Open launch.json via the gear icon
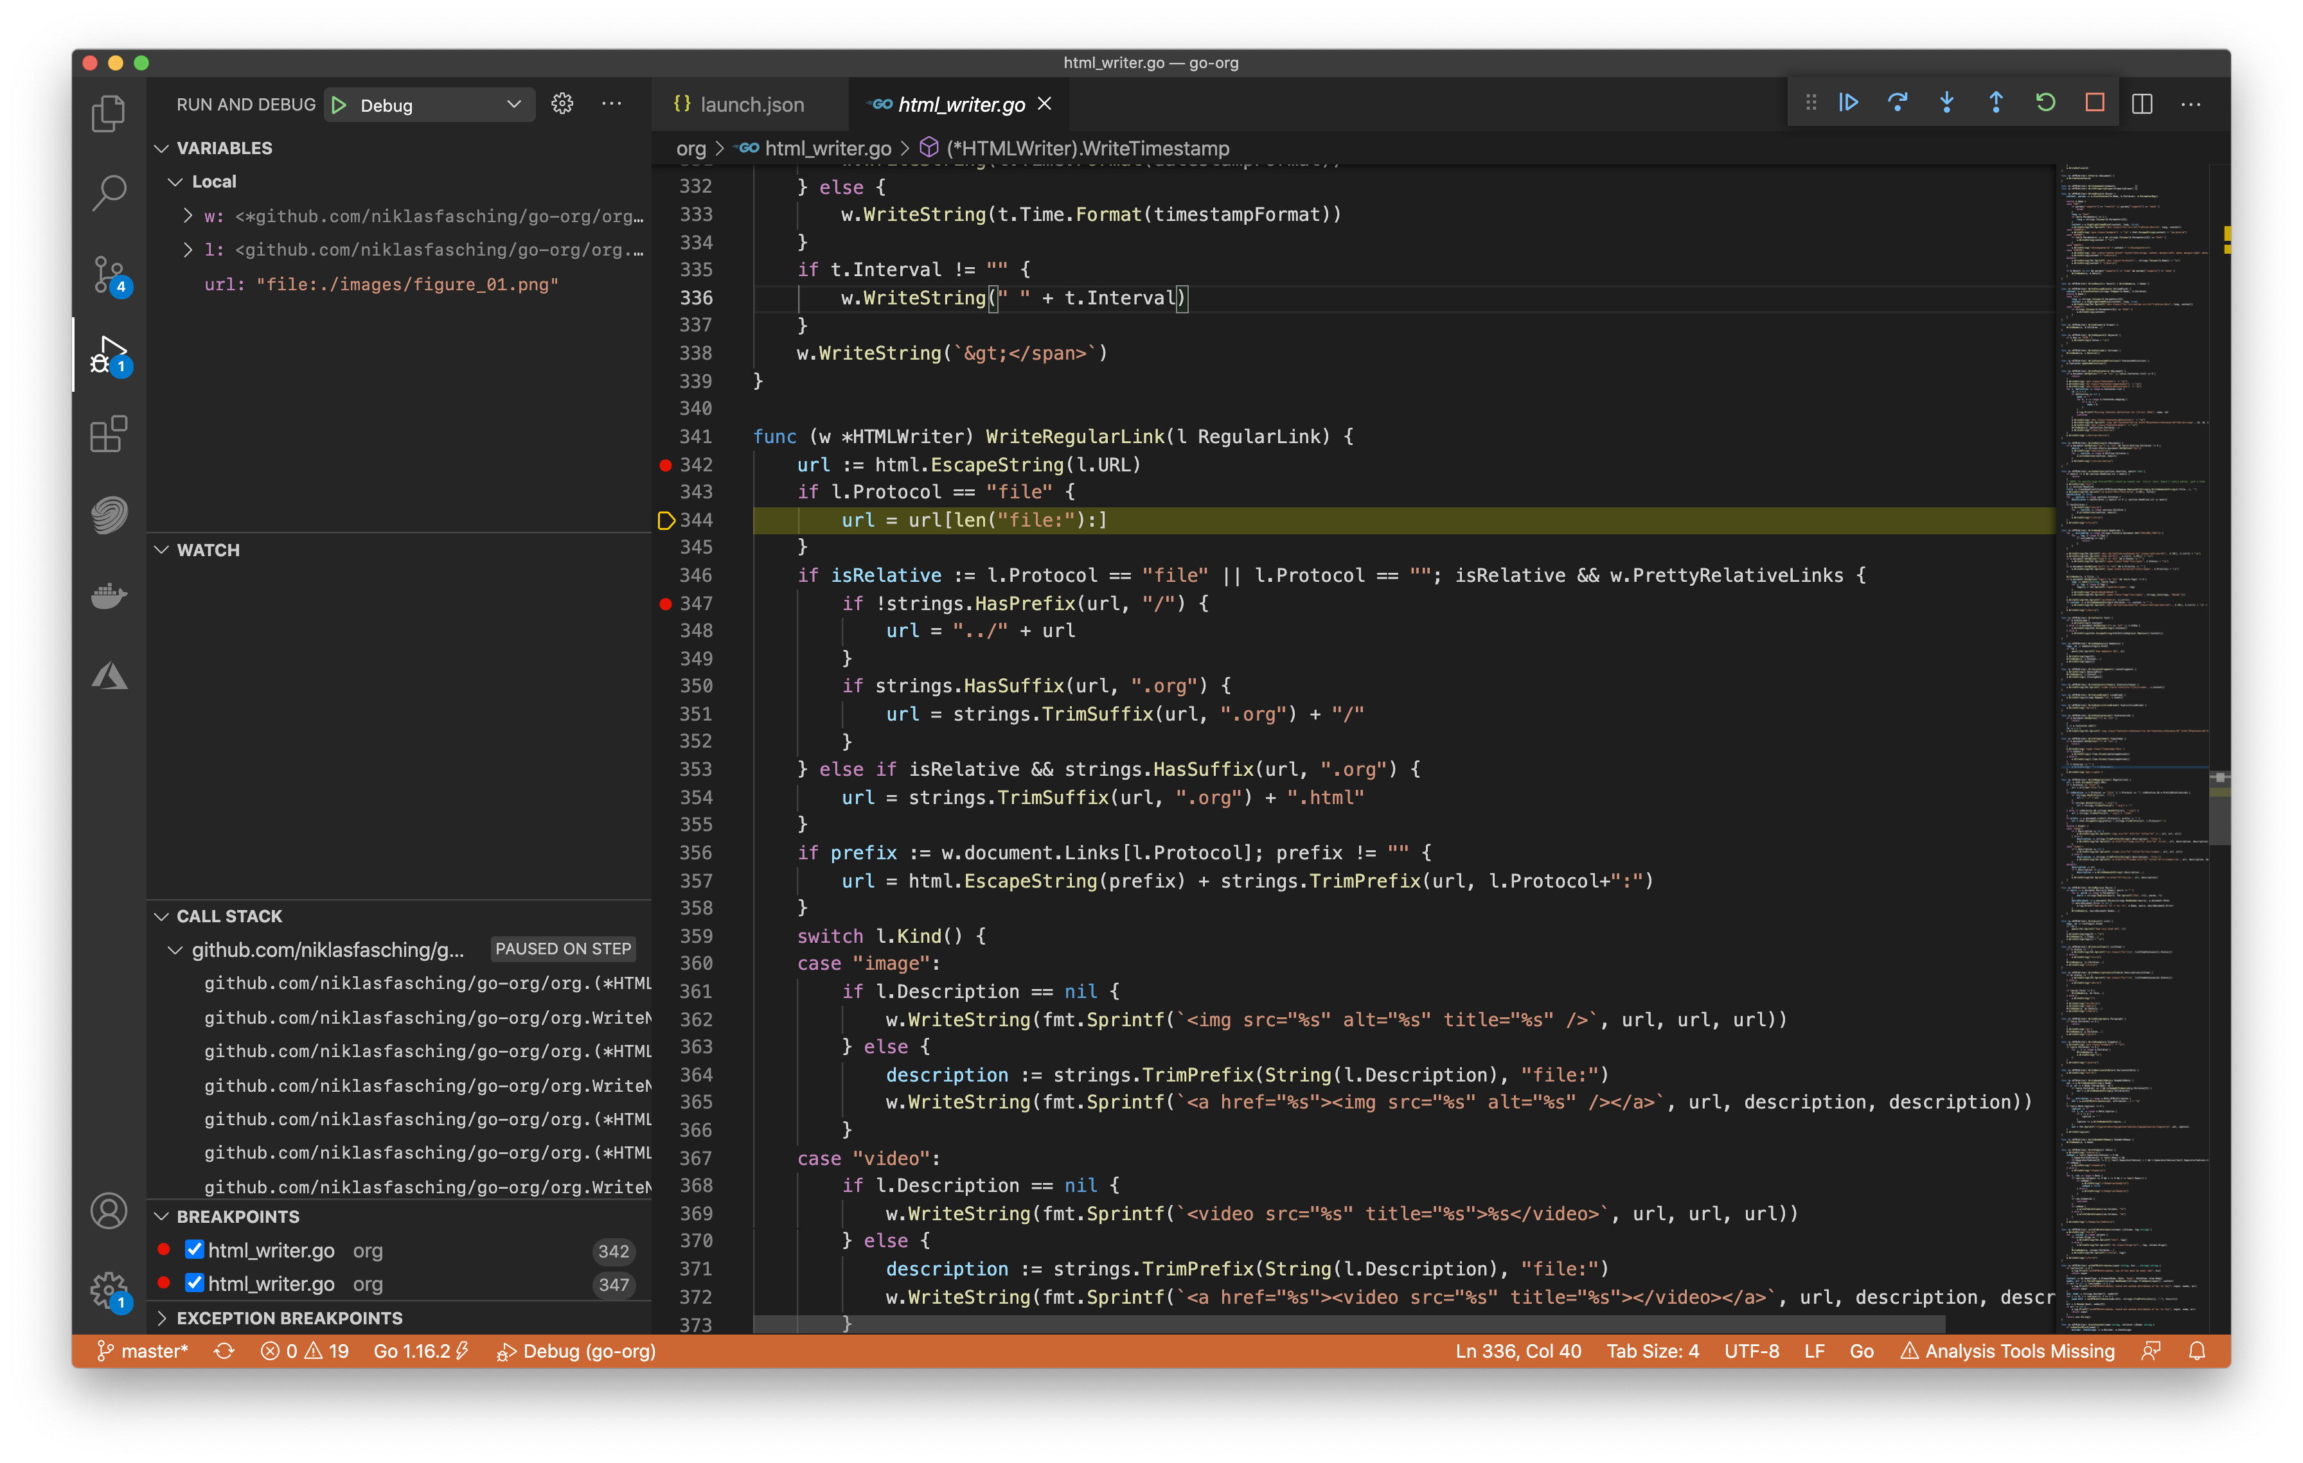This screenshot has height=1463, width=2303. click(562, 104)
